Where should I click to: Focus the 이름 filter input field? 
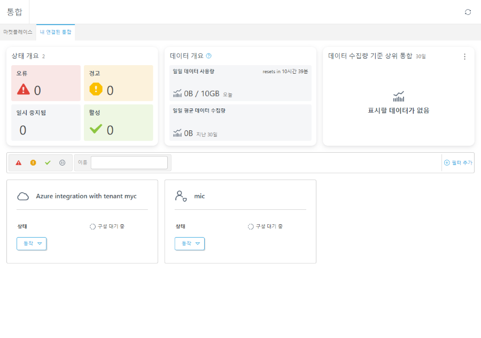129,162
